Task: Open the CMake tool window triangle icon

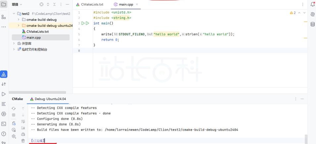Action: (4, 74)
